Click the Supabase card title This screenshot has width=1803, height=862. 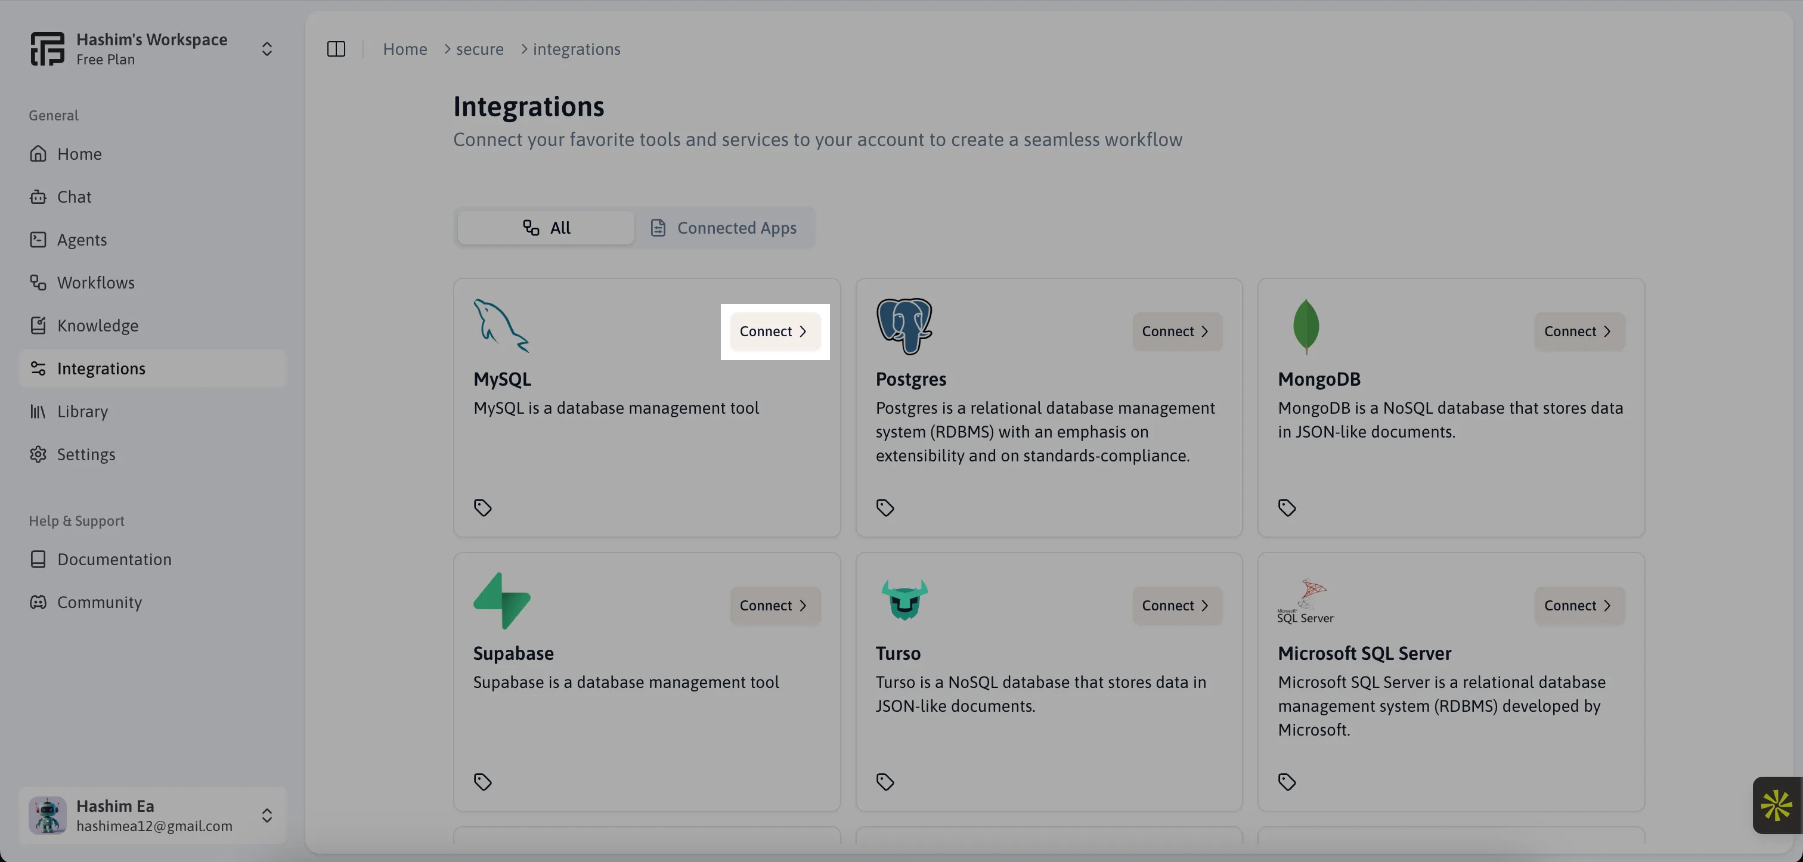coord(513,653)
